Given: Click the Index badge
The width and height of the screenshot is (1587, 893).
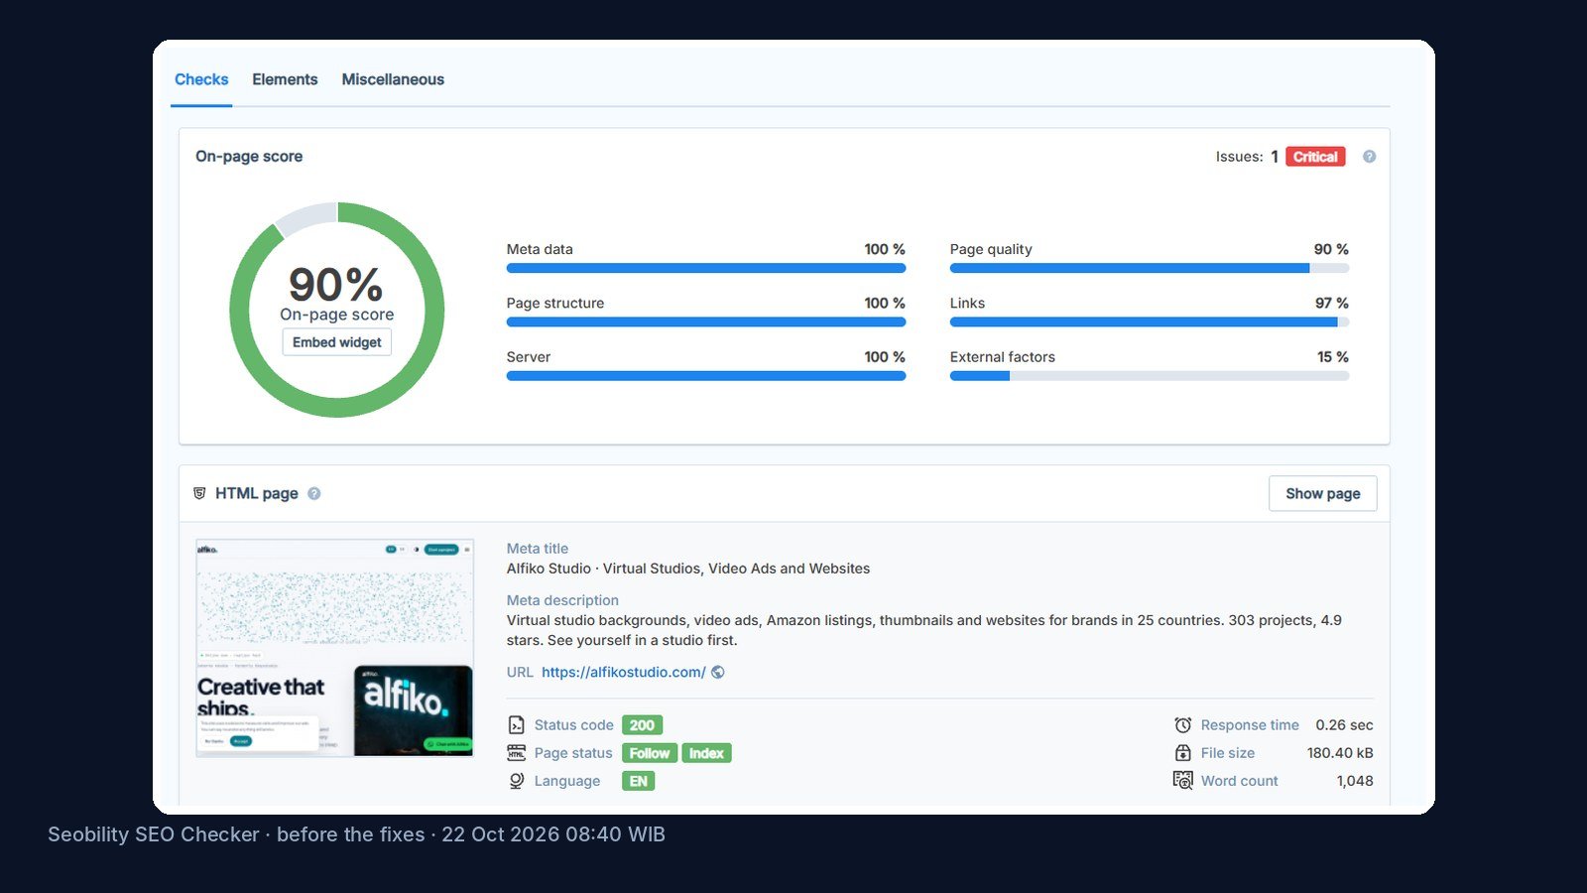Looking at the screenshot, I should [706, 753].
